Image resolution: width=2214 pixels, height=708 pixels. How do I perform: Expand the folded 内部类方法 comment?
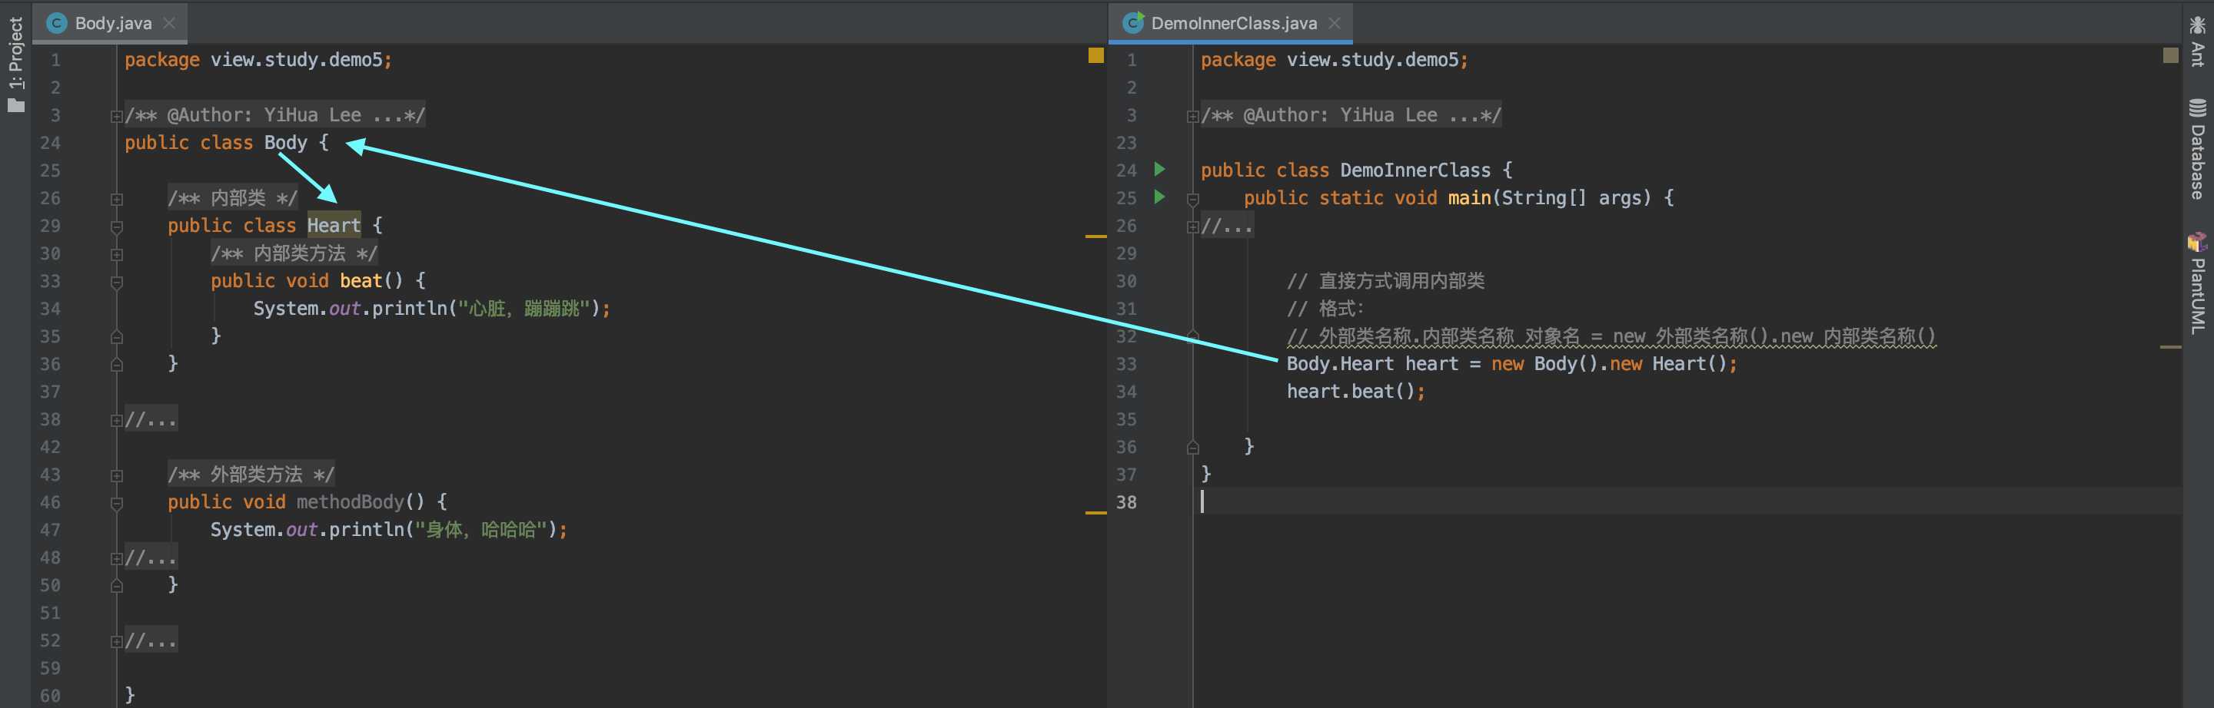[116, 254]
